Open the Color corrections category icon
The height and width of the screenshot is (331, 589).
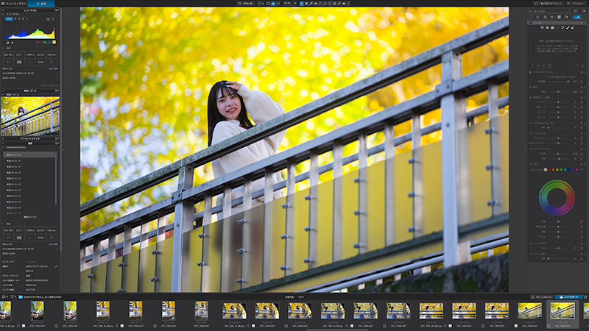click(x=545, y=17)
